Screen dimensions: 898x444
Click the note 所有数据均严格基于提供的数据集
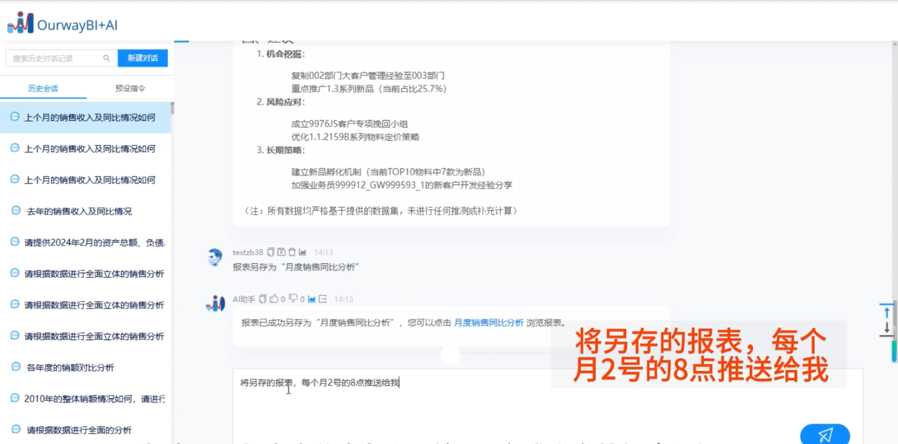click(380, 211)
